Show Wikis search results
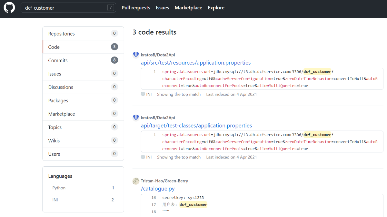Viewport: 387px width, 217px height. 54,141
